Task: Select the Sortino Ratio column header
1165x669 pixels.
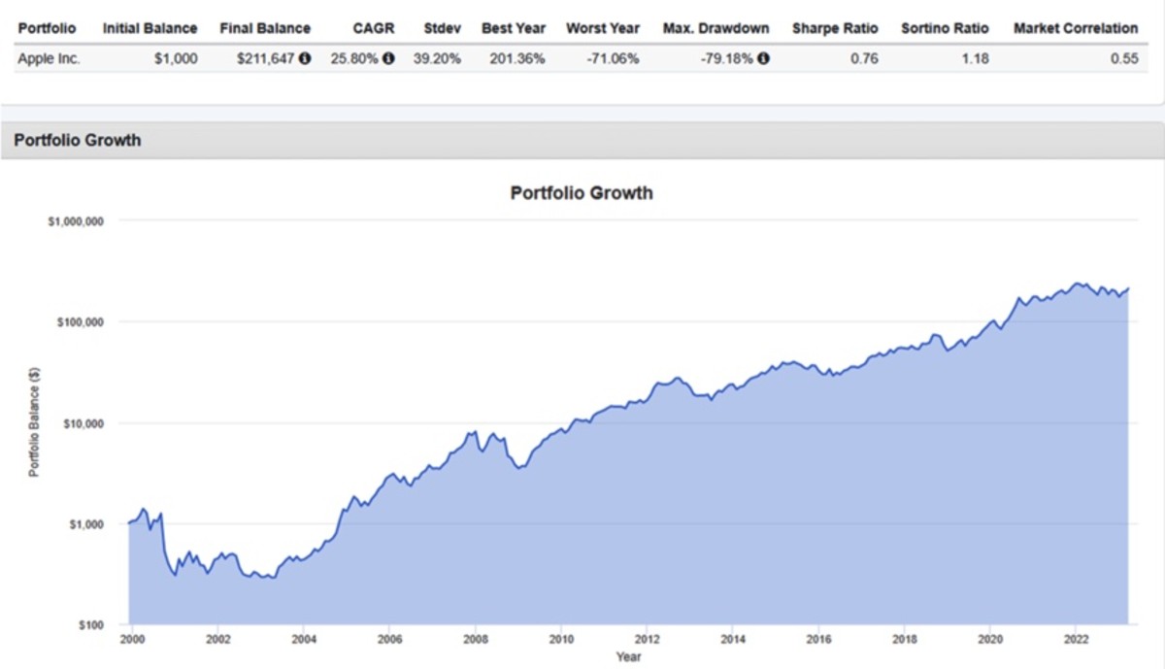Action: coord(945,28)
